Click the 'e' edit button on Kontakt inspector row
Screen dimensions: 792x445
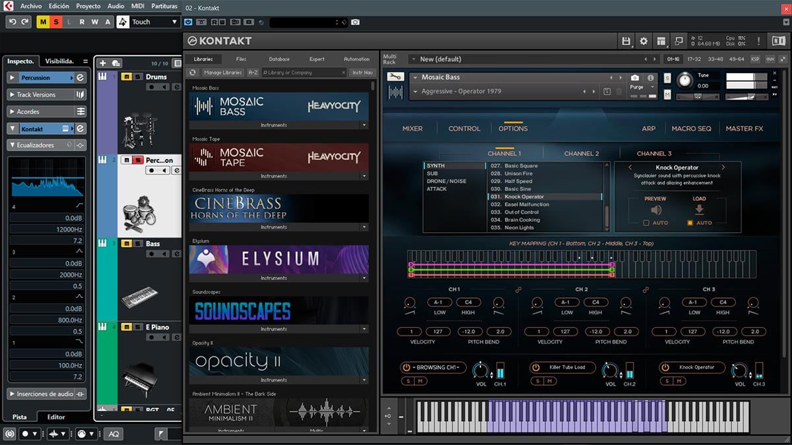79,129
